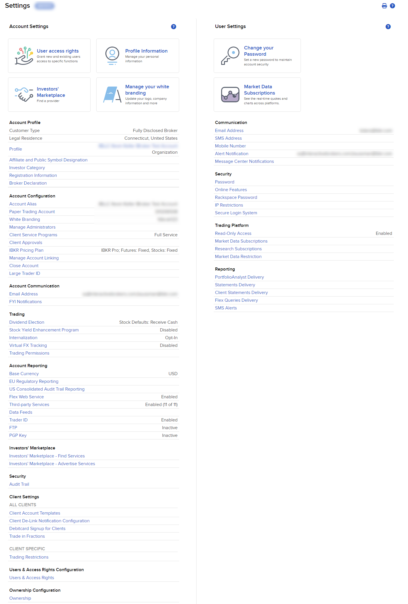Click the Profile Information person icon

(x=112, y=56)
